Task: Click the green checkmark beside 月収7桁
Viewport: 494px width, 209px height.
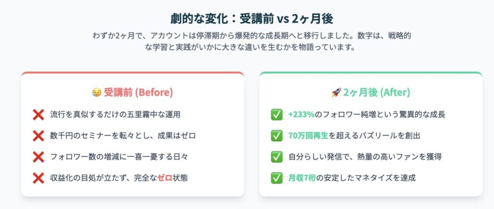Action: point(276,178)
